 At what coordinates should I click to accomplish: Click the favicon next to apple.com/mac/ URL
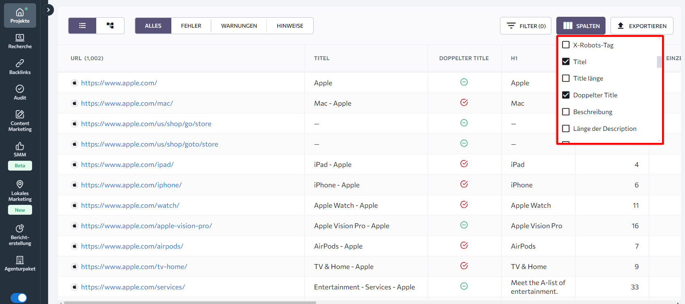(x=74, y=103)
